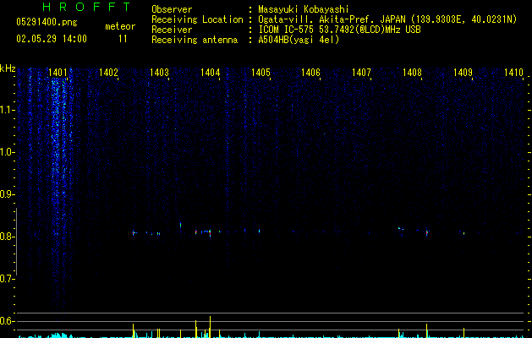This screenshot has width=532, height=338.
Task: Click the 0.6 kHz frequency label
Action: (x=8, y=321)
